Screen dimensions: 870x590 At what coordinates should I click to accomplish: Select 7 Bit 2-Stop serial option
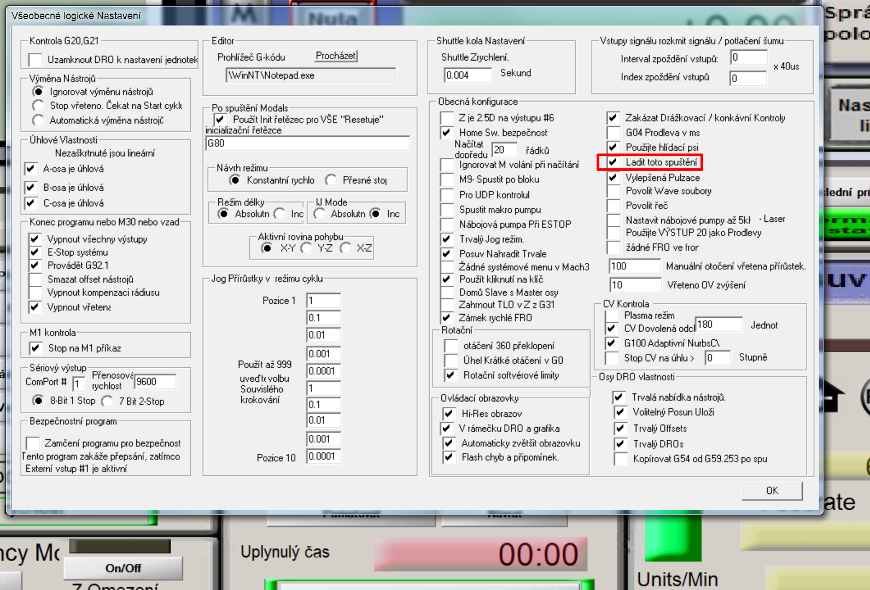pos(108,401)
